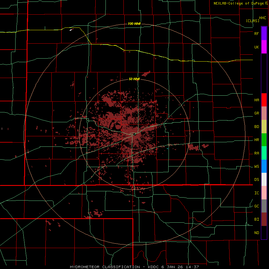The width and height of the screenshot is (269, 269).
Task: Click the GC gray legend swatch
Action: (264, 206)
